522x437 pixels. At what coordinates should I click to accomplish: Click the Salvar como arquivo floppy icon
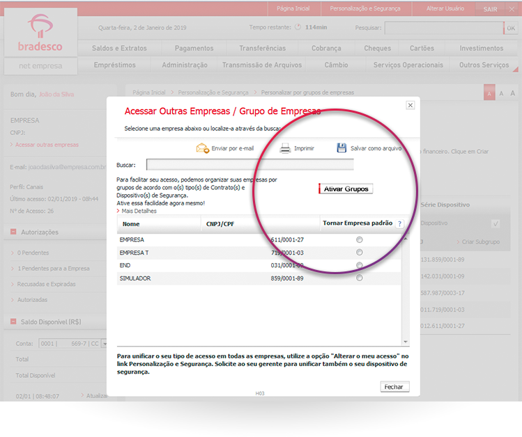(341, 148)
